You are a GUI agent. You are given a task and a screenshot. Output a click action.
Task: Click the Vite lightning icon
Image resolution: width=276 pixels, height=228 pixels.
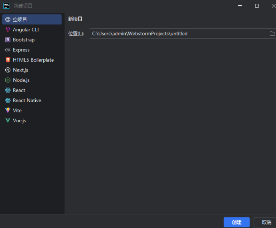tap(8, 110)
